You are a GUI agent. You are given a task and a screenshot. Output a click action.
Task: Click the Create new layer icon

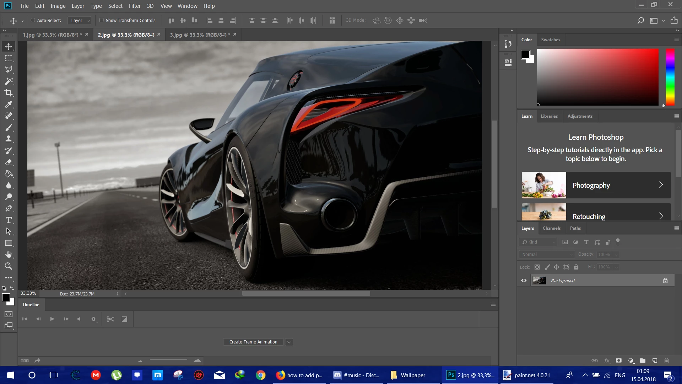[655, 361]
